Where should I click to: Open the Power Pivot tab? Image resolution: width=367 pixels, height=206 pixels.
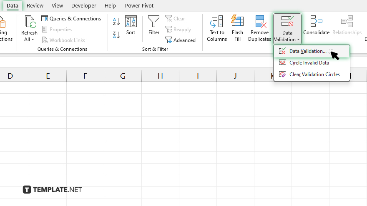pos(139,6)
